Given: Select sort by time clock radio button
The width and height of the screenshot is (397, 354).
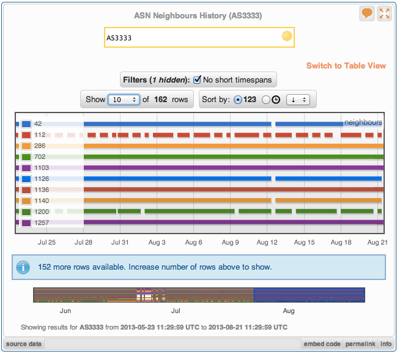Looking at the screenshot, I should coord(266,100).
